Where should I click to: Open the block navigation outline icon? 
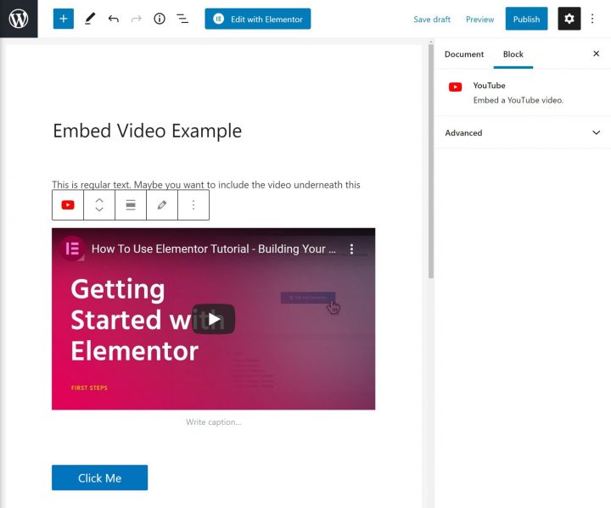pos(182,19)
